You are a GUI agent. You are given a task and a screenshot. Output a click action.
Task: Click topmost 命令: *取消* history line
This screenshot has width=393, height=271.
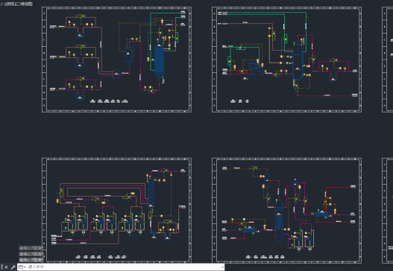(x=31, y=248)
